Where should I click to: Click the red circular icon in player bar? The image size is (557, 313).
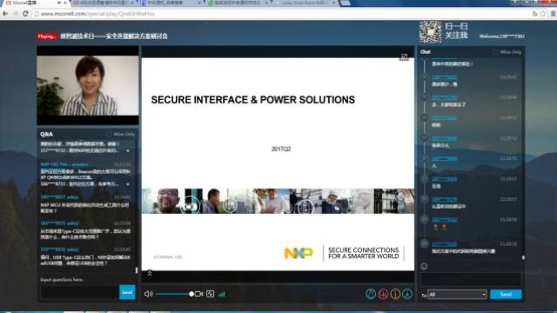click(x=383, y=294)
